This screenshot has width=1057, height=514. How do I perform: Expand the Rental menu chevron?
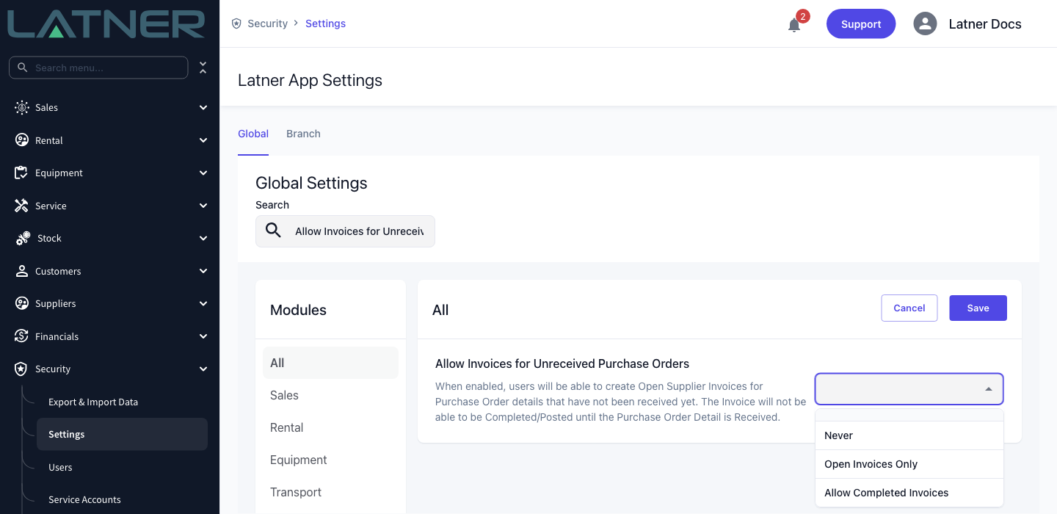click(203, 140)
